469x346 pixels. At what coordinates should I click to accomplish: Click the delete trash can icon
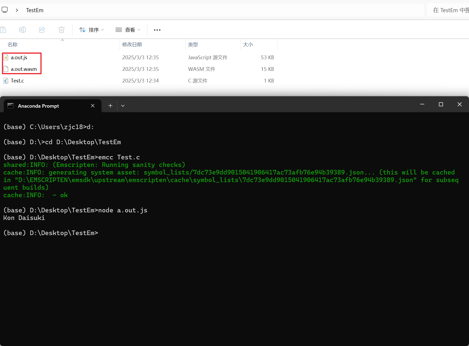[x=62, y=30]
